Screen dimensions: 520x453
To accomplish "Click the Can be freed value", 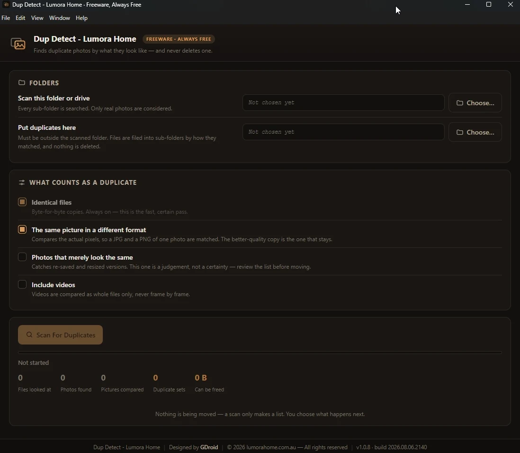I will 201,378.
